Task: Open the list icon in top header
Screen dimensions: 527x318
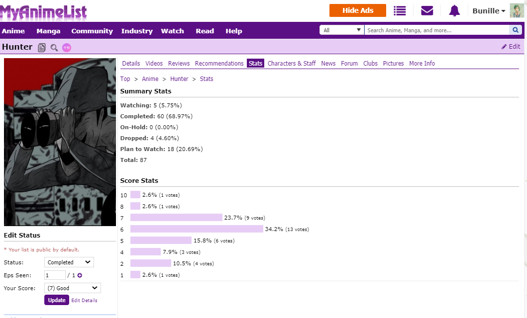Action: pyautogui.click(x=400, y=10)
